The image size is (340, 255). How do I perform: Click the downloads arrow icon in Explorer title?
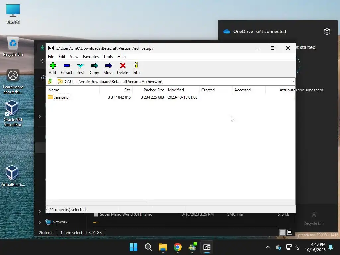click(x=42, y=48)
